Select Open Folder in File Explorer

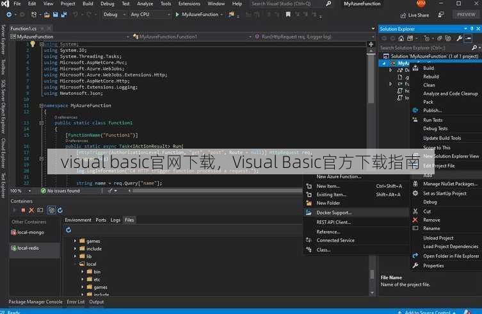pos(451,256)
